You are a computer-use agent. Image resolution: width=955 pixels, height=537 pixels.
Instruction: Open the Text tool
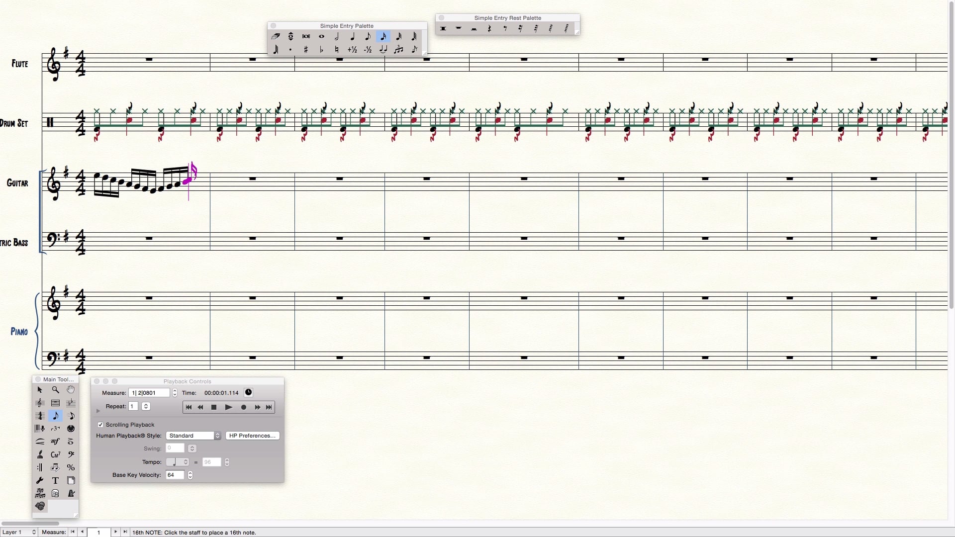coord(55,480)
